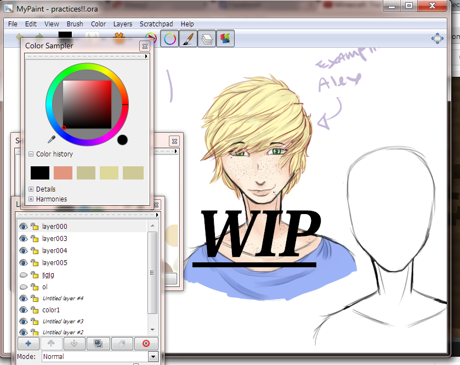Expand the Details section
The image size is (460, 365).
(x=31, y=189)
